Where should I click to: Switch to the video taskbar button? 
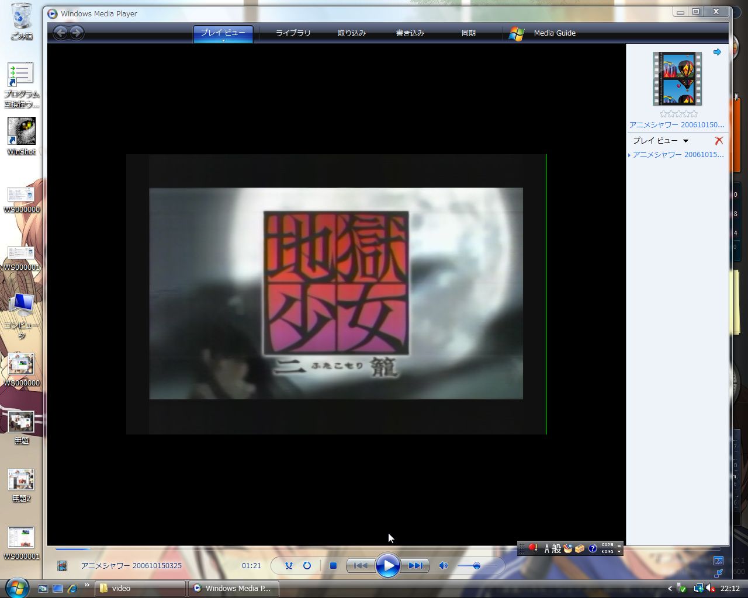coord(140,588)
